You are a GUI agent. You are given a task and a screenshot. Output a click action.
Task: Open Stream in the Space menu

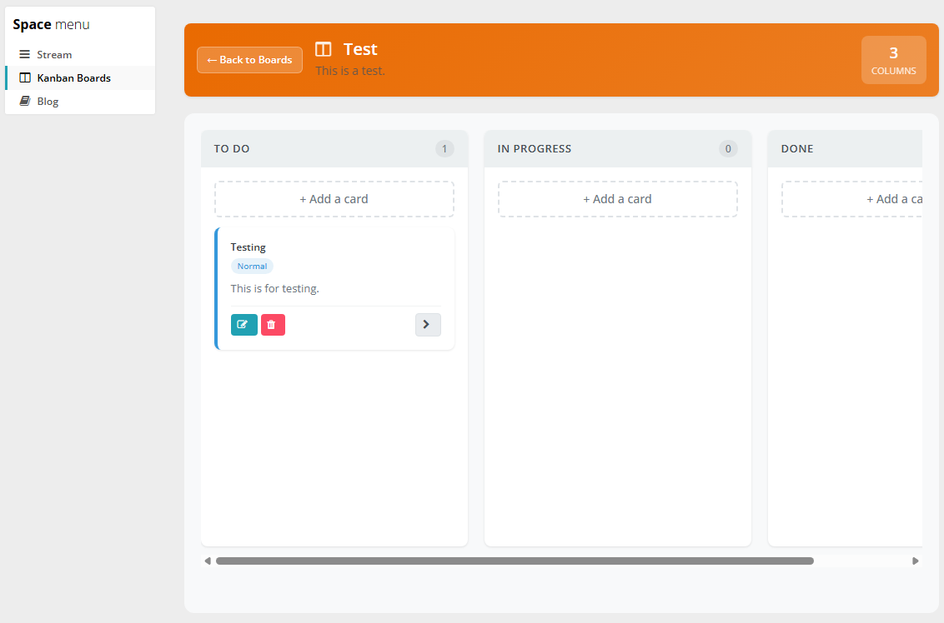[x=80, y=55]
